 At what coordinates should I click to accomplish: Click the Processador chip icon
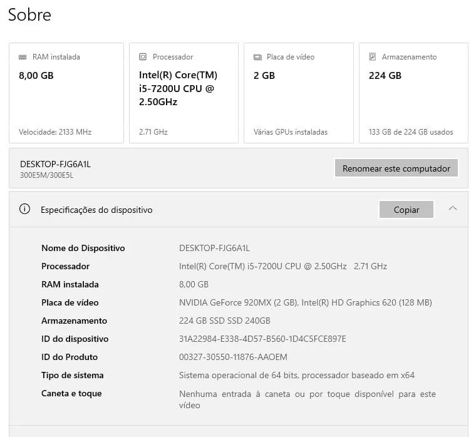(x=143, y=57)
